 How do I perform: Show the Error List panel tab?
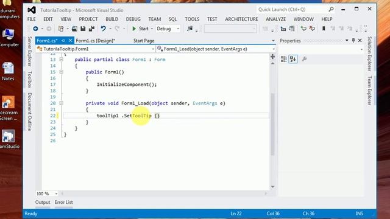pos(63,202)
